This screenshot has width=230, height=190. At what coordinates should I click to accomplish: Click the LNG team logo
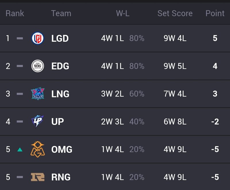[x=38, y=94]
